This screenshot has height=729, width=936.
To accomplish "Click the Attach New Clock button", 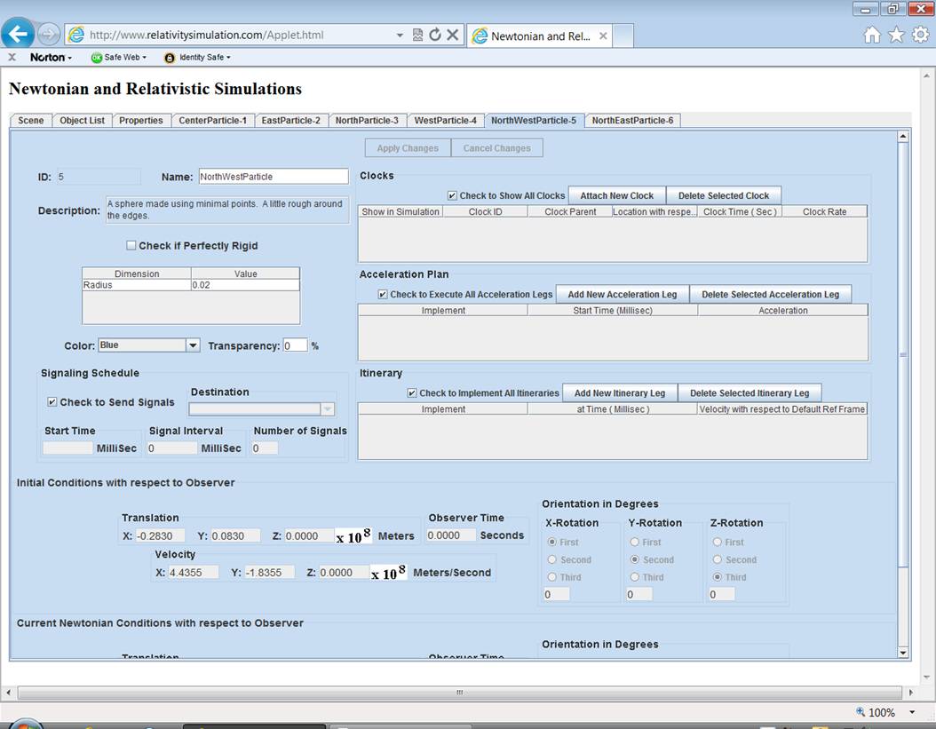I will pos(616,196).
